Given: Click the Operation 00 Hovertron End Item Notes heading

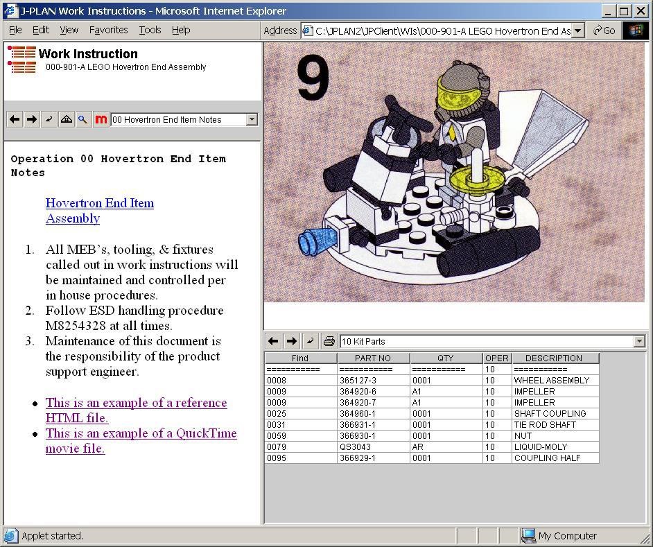Looking at the screenshot, I should (119, 166).
